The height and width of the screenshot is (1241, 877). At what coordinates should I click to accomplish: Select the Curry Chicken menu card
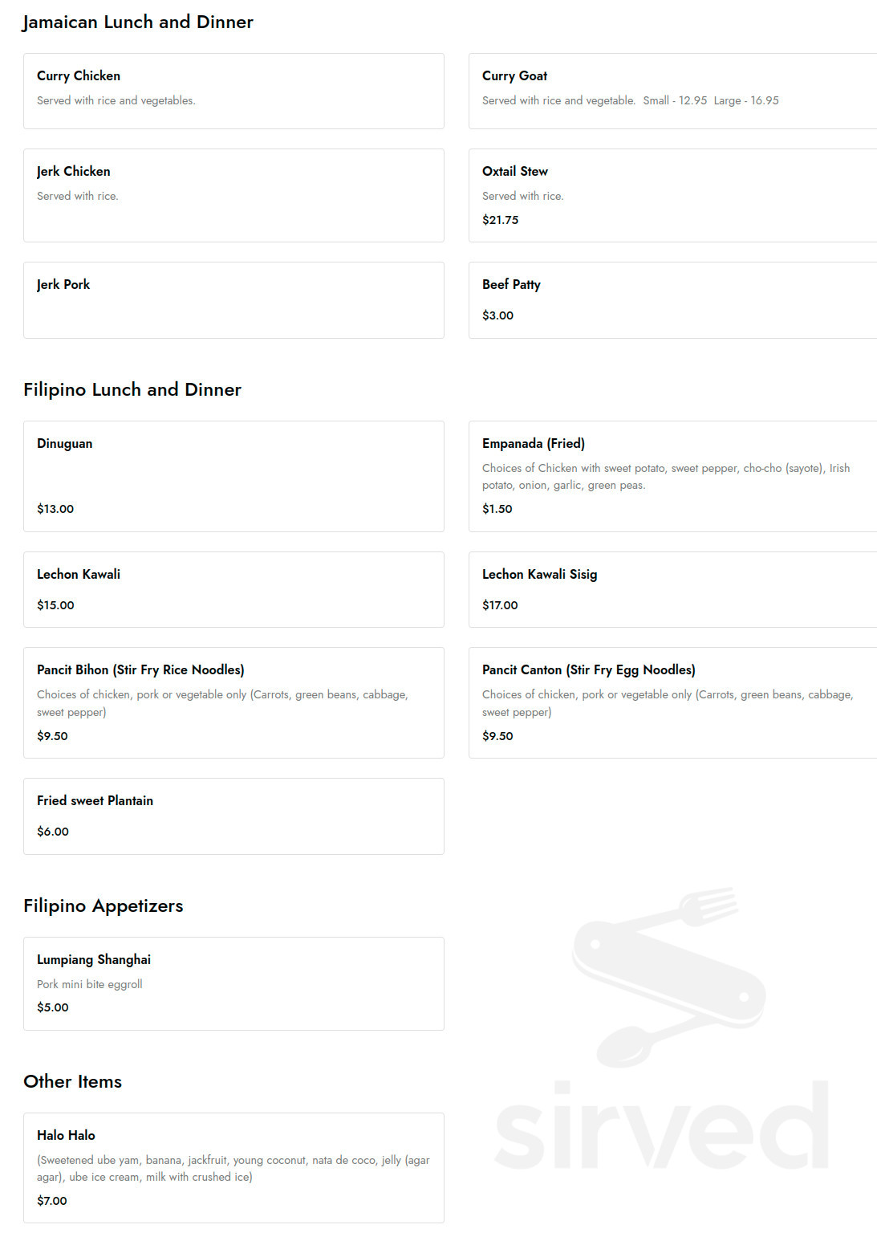(233, 91)
